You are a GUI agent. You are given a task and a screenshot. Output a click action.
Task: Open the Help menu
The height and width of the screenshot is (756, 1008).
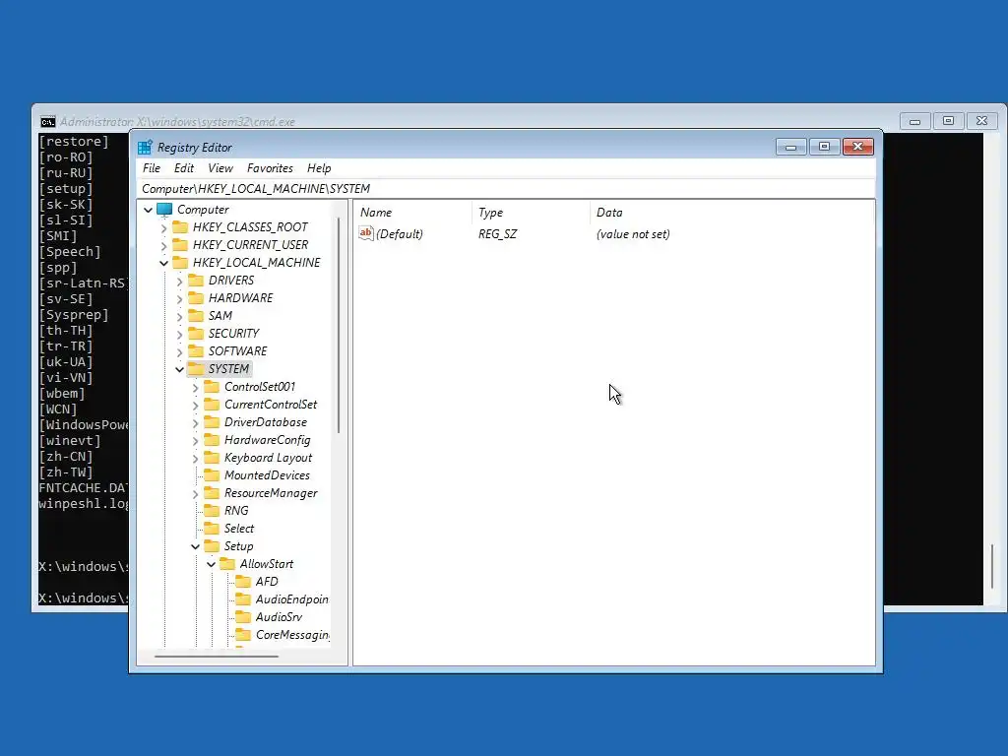(x=319, y=168)
